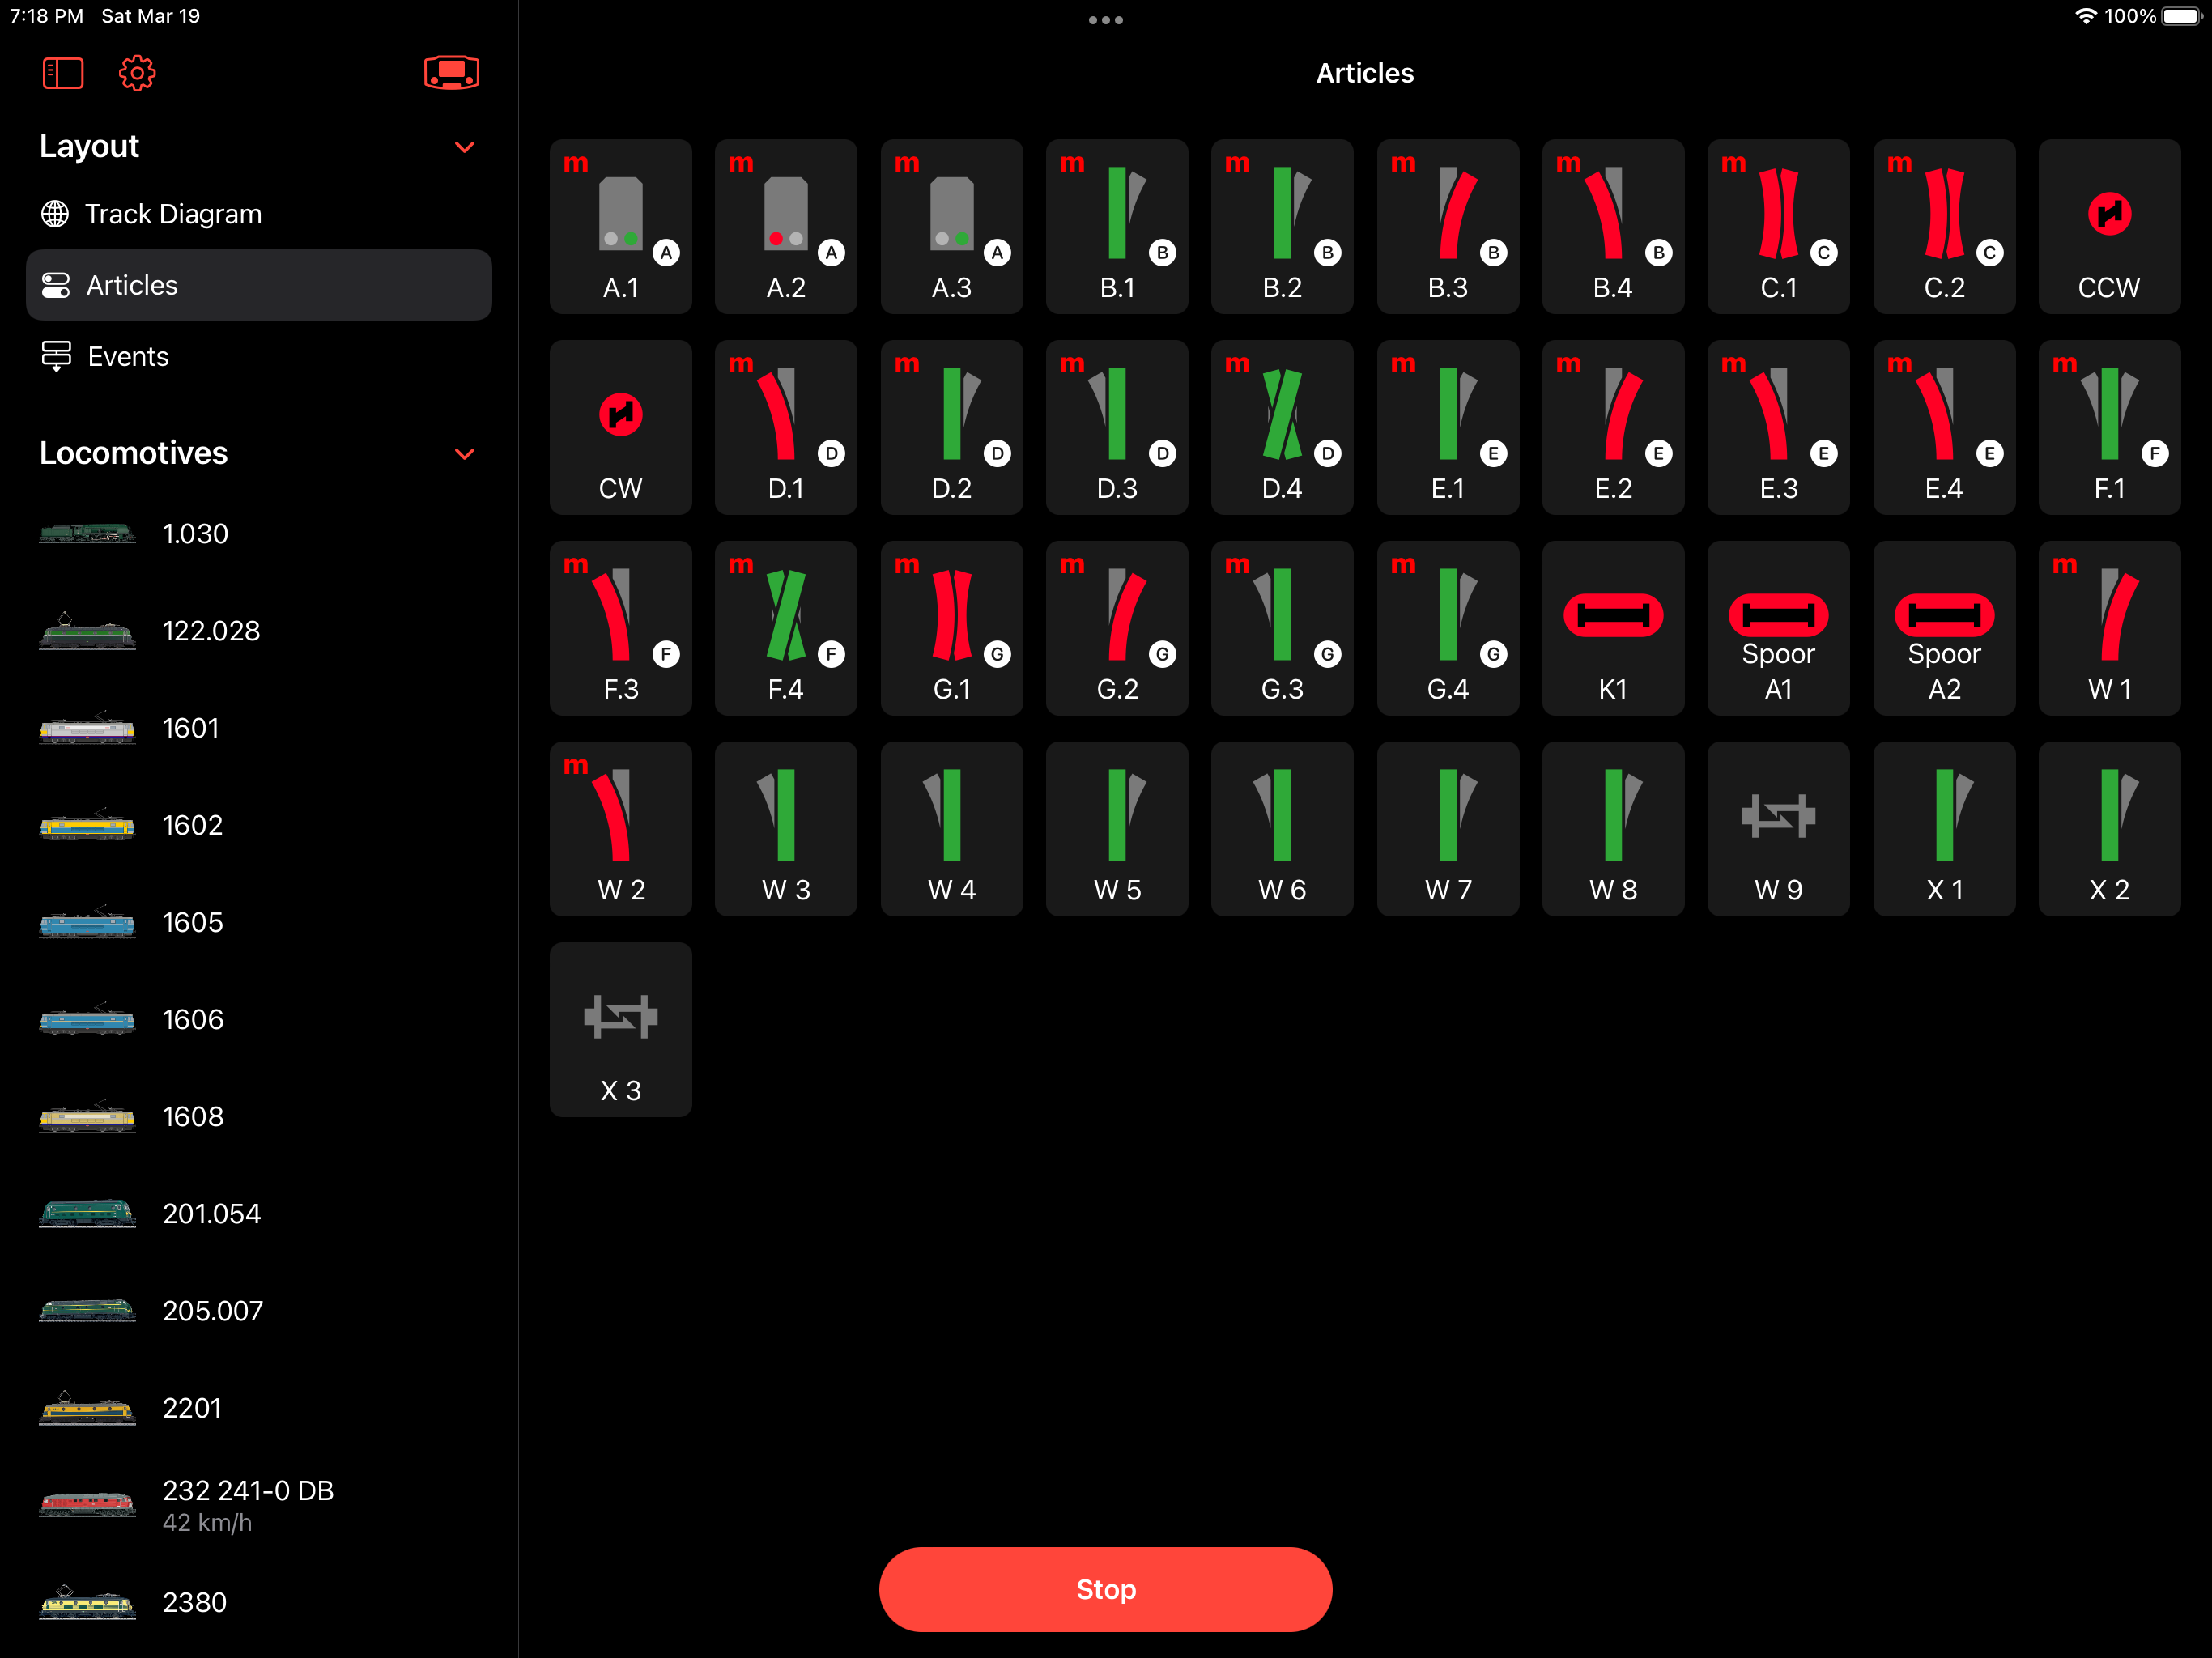Viewport: 2212px width, 1658px height.
Task: Switch turnout W 2
Action: click(x=620, y=830)
